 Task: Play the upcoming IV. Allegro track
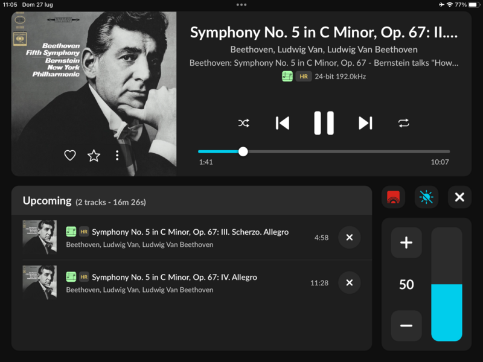(x=174, y=278)
